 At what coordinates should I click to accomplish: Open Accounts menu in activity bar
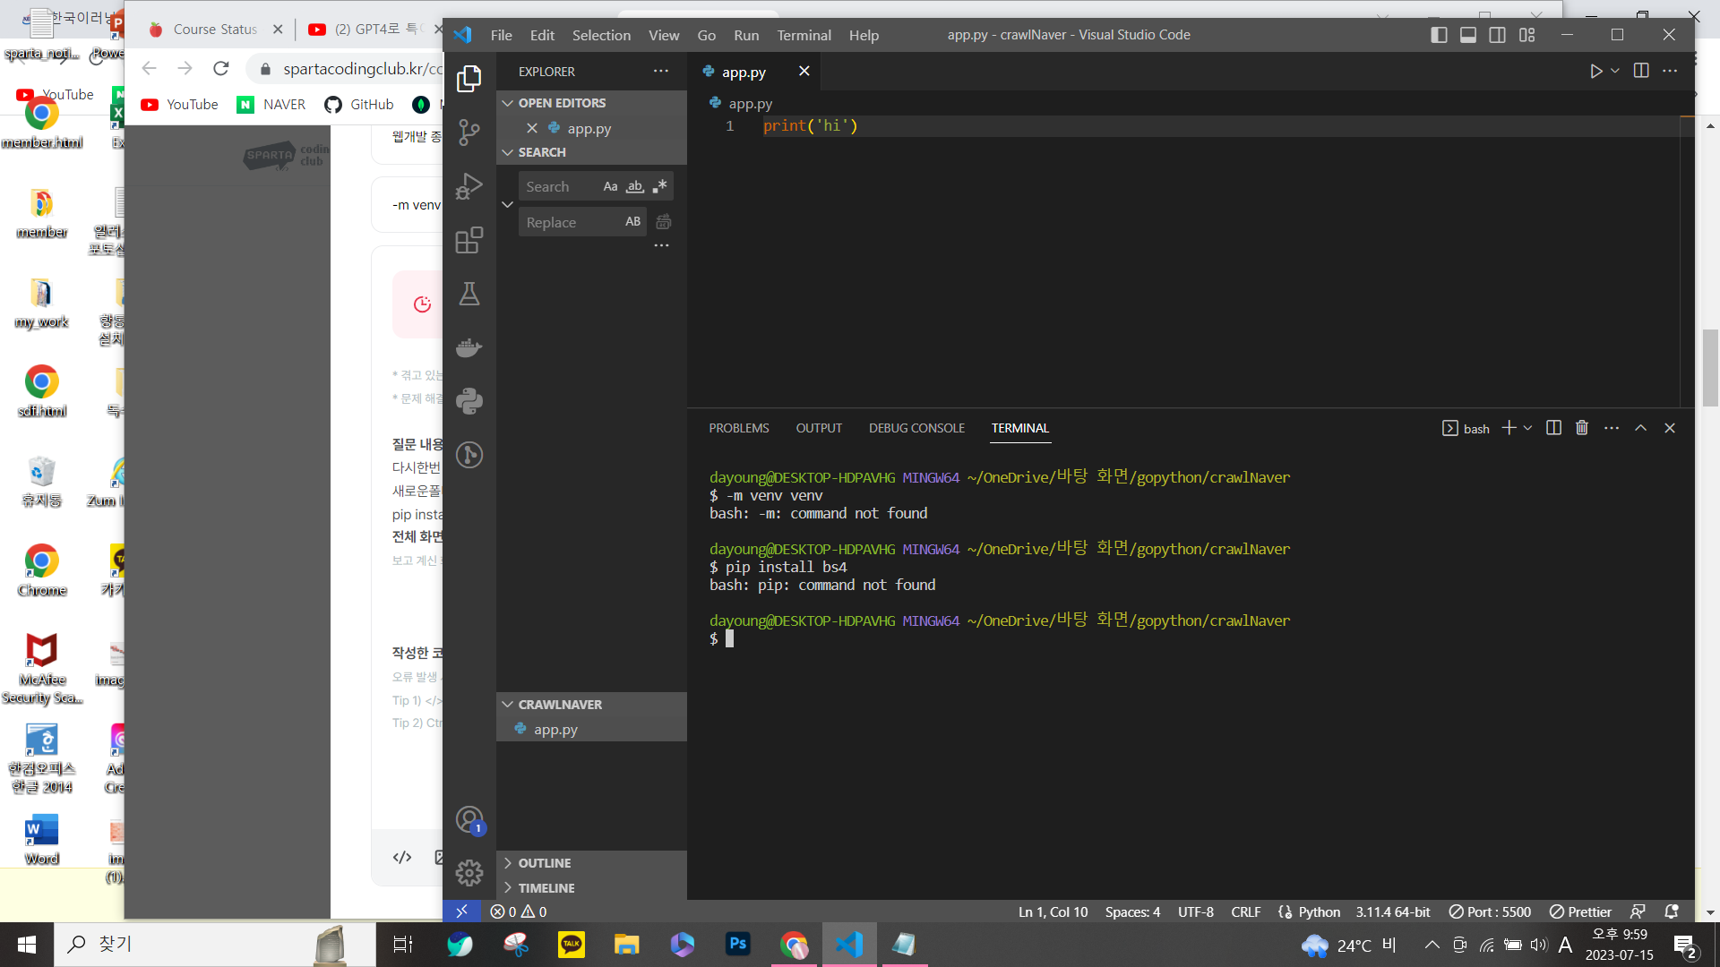[x=469, y=819]
